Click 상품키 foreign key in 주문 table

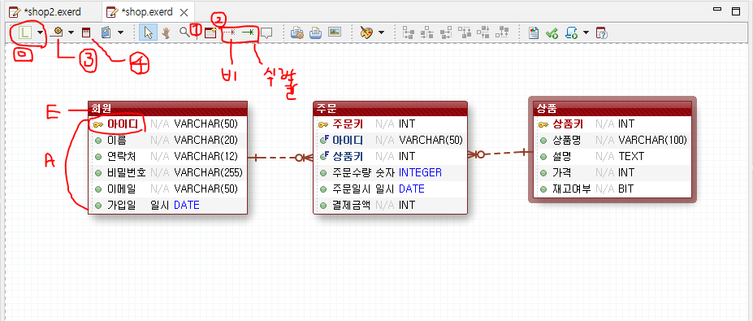(389, 157)
